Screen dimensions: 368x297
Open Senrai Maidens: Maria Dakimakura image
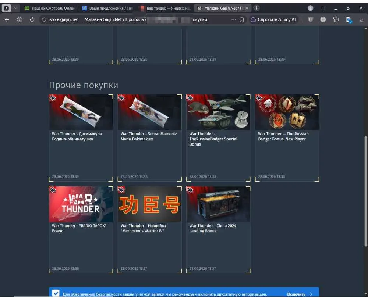150,112
